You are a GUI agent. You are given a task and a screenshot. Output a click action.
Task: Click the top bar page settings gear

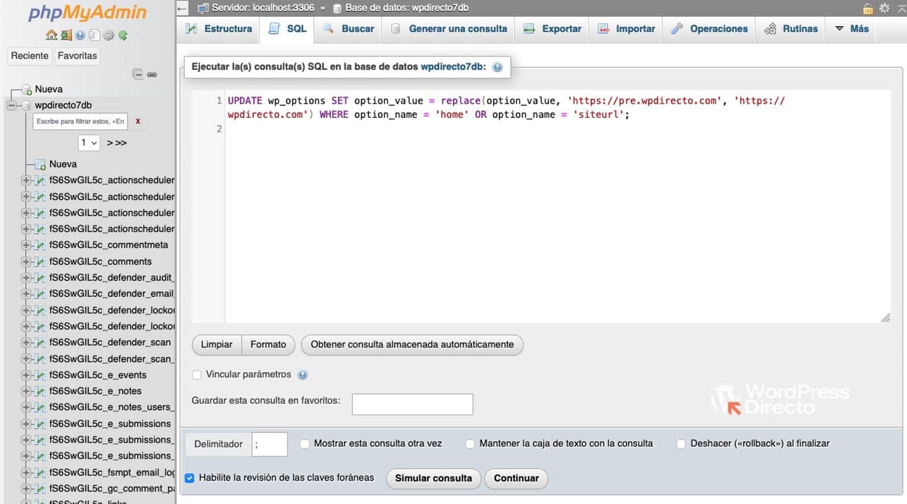click(884, 8)
